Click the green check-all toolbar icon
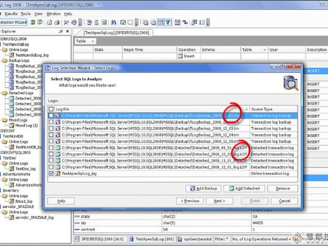Viewport: 328px width, 246px height. coord(123,22)
